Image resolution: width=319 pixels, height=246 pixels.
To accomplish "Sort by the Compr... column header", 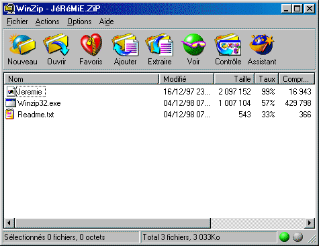I will coord(297,79).
